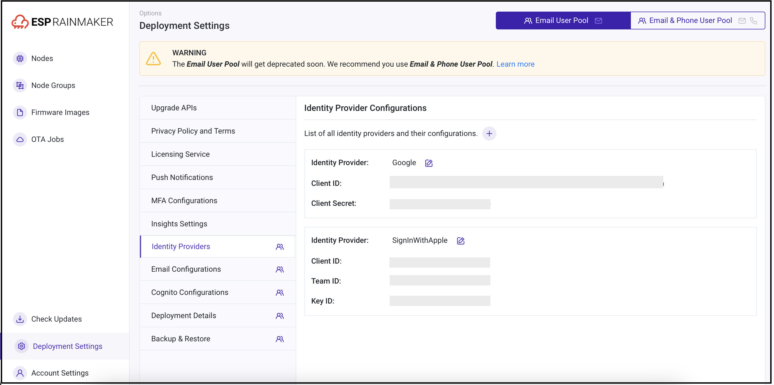Open Push Notifications settings
Viewport: 774px width, 385px height.
click(218, 177)
